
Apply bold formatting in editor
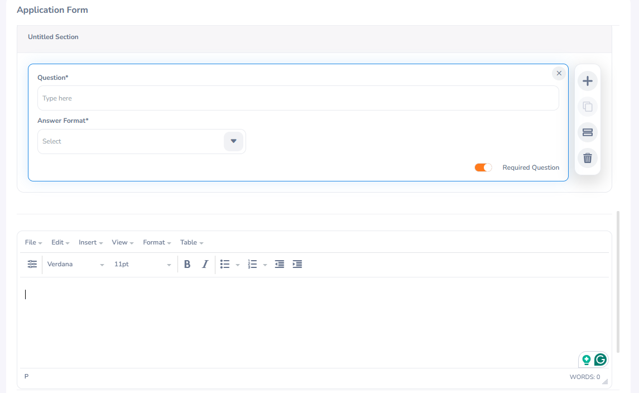point(188,265)
